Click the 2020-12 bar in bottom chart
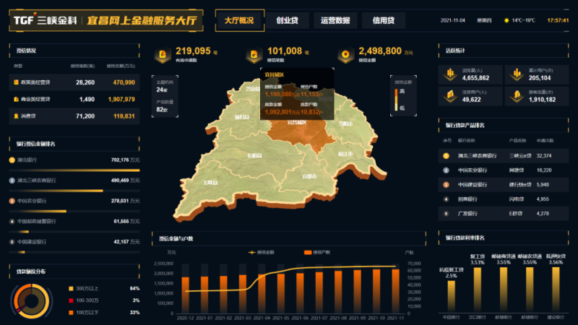 [186, 295]
